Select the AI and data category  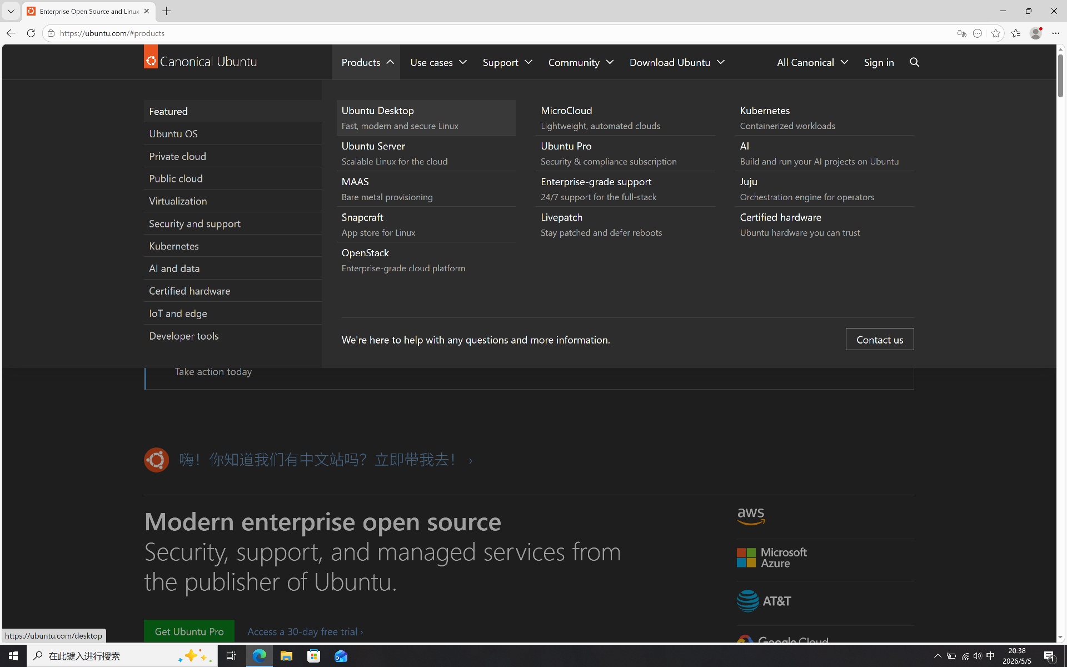[x=233, y=268]
